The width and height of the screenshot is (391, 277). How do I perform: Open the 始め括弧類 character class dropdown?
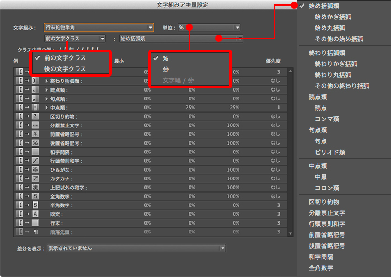point(181,39)
